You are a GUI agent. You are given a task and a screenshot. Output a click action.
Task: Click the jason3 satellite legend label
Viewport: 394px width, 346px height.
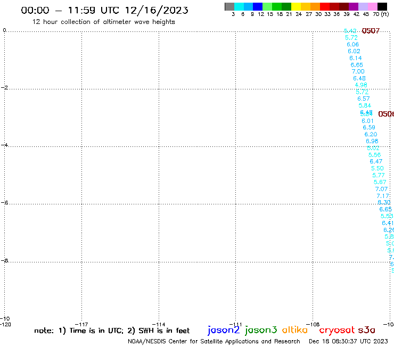coord(261,330)
